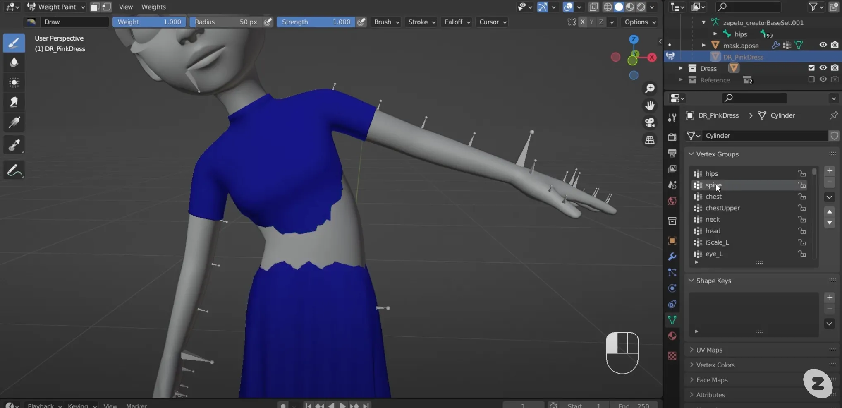842x408 pixels.
Task: Select the Annotate tool
Action: (14, 170)
